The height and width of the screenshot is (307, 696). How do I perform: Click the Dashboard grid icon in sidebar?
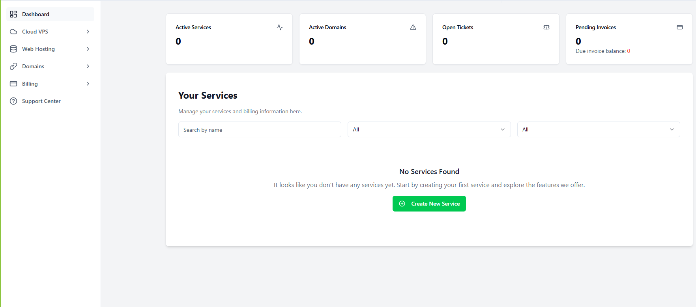13,14
